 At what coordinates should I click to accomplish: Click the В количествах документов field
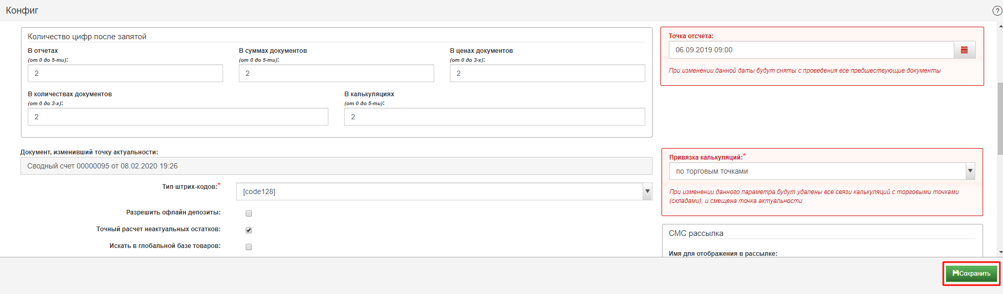[178, 117]
